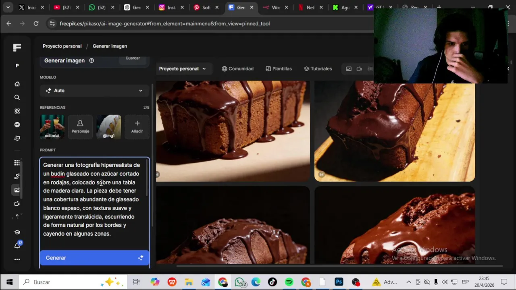This screenshot has height=290, width=516.
Task: Open the Plantillas menu item
Action: click(x=279, y=69)
